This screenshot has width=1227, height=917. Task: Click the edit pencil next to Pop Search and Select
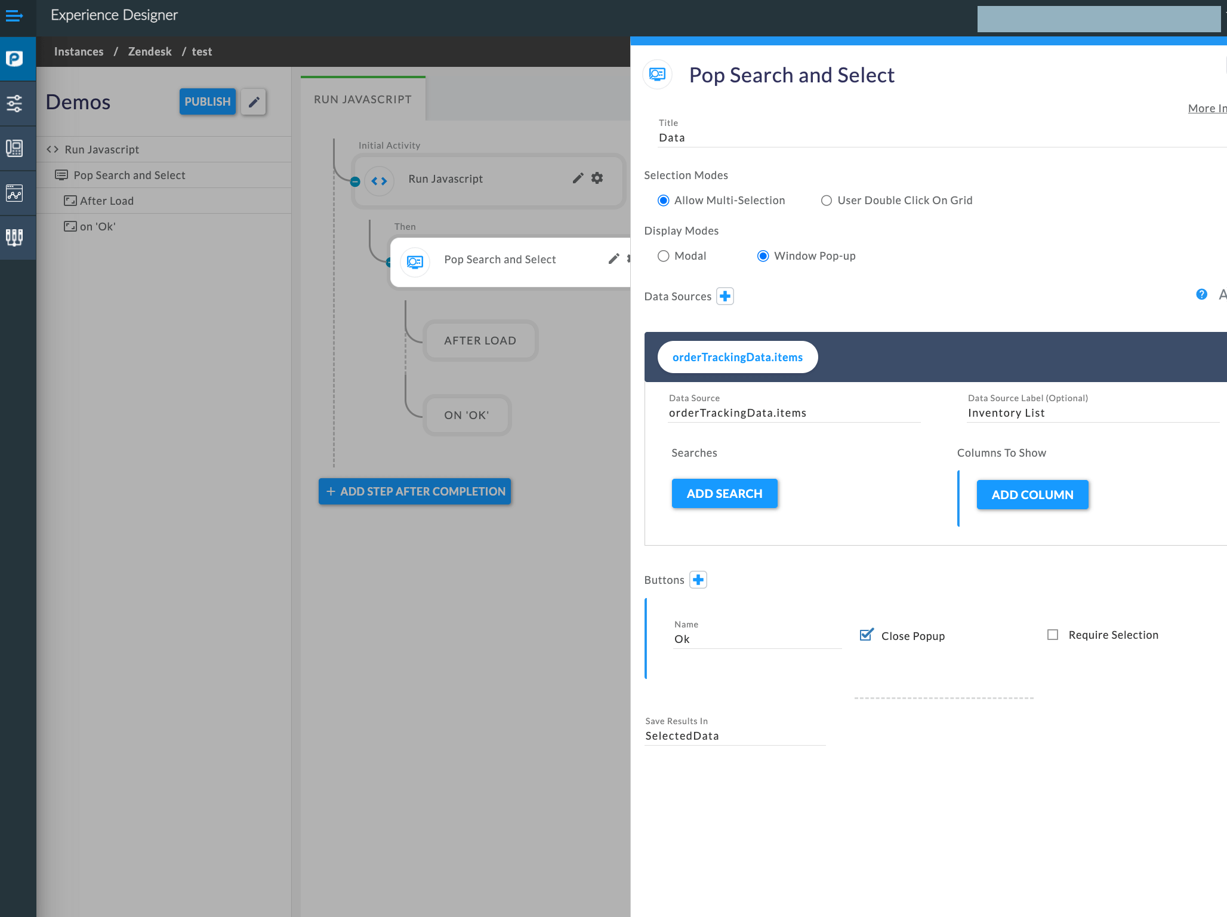tap(614, 259)
